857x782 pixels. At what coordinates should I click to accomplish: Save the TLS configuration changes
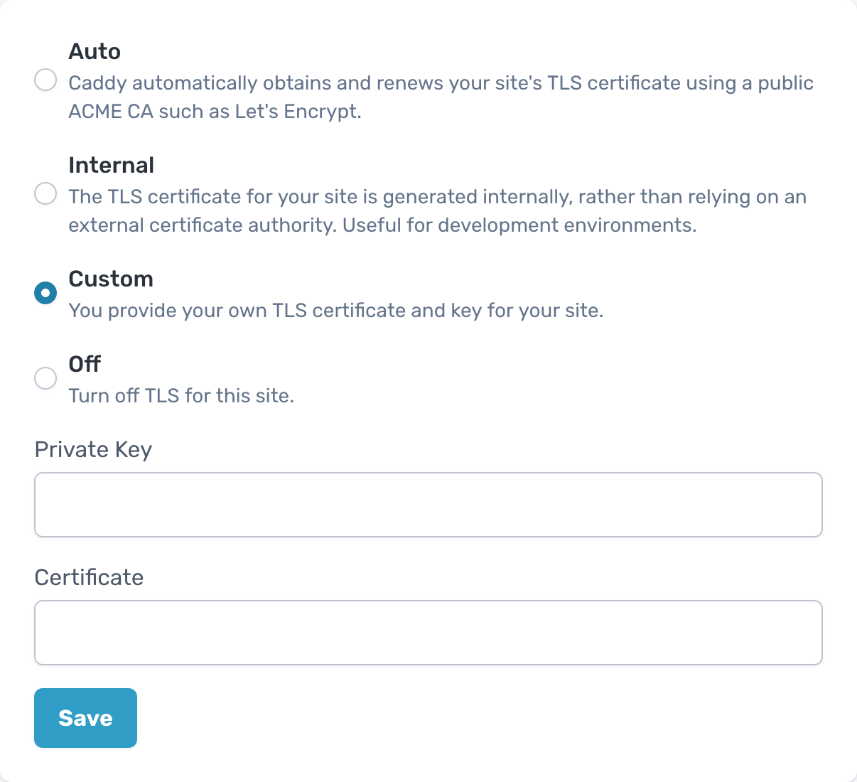point(85,717)
